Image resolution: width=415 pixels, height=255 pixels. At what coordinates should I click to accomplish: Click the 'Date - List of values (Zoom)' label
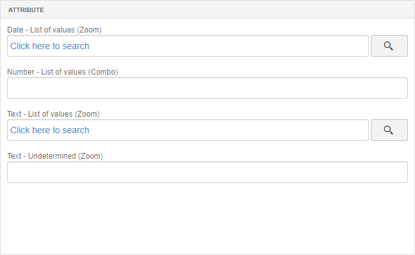tap(54, 30)
